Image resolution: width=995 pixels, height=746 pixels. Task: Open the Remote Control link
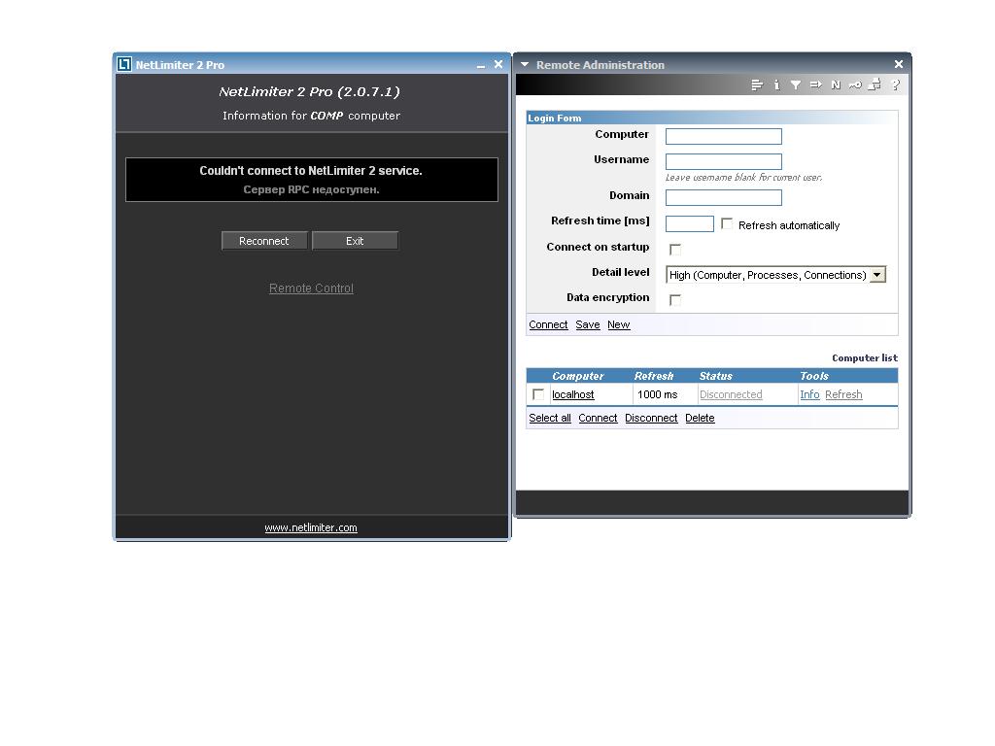click(x=311, y=288)
